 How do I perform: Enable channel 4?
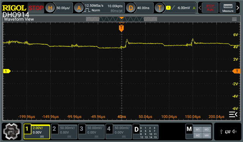[x=119, y=132]
